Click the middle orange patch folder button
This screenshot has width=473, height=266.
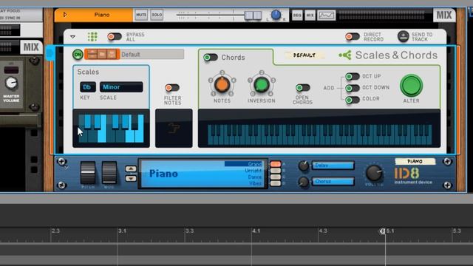point(102,54)
